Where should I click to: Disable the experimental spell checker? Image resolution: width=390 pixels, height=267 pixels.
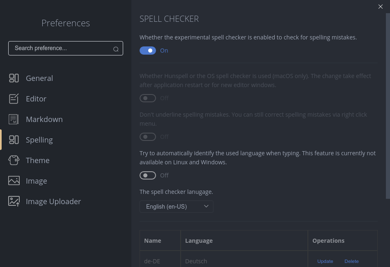tap(148, 50)
